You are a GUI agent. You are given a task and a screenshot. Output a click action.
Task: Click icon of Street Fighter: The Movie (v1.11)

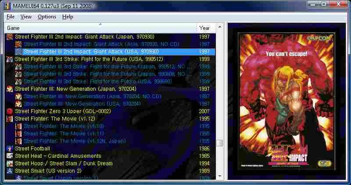[x=18, y=134]
